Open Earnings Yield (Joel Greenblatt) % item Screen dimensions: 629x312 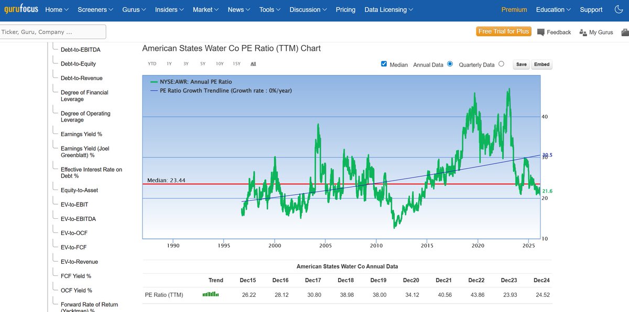pyautogui.click(x=85, y=152)
